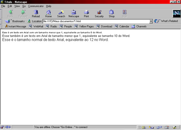Open the Help menu

click(49, 6)
